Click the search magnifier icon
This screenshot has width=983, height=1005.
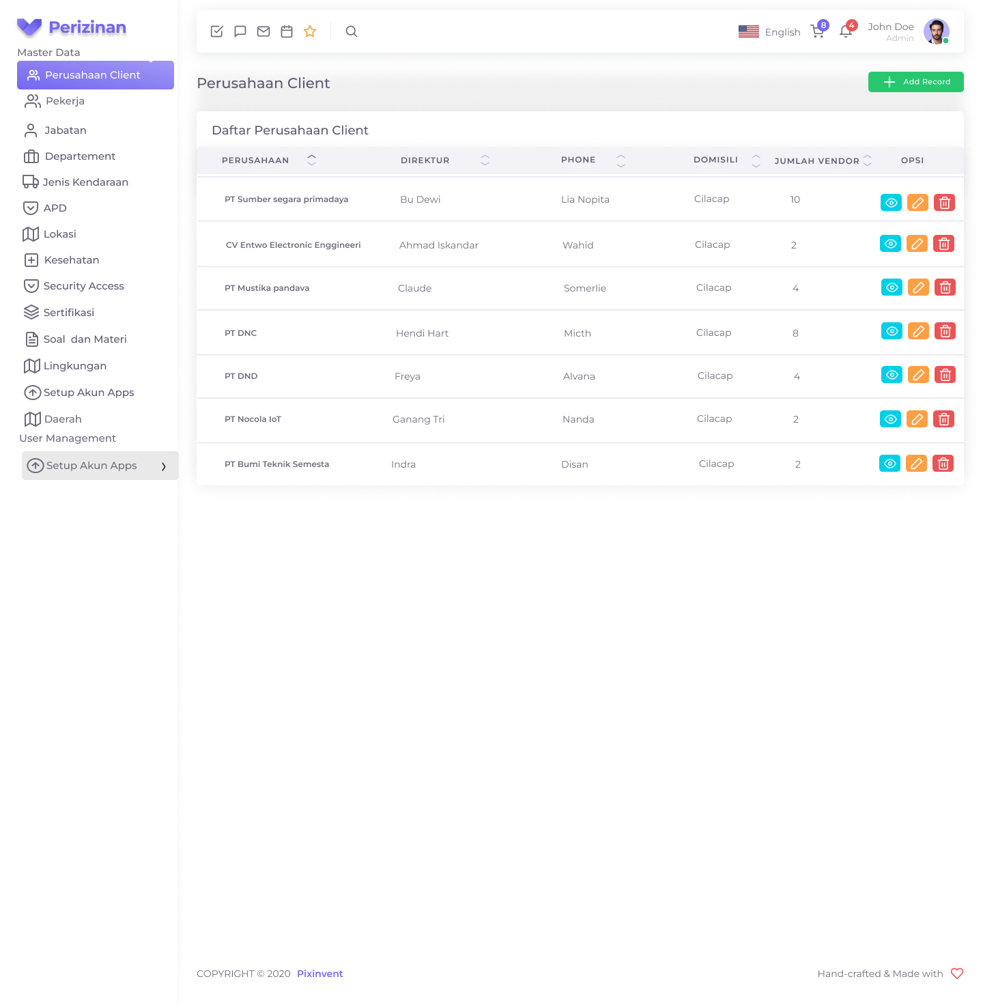(x=352, y=31)
